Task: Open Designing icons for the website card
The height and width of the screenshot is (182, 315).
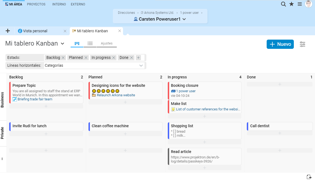Action: (x=125, y=91)
